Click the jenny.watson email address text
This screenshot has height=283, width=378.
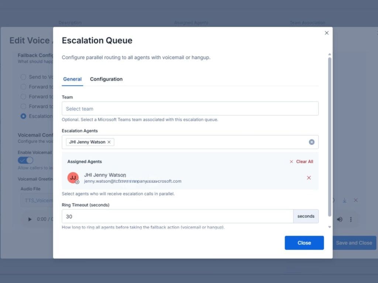click(133, 181)
